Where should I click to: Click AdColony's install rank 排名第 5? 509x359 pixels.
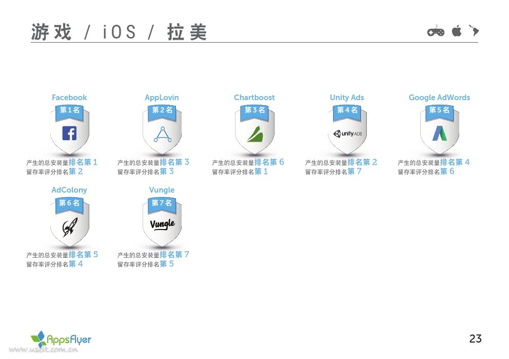(83, 254)
